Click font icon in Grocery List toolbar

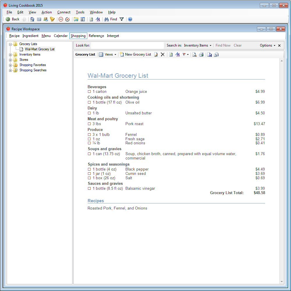click(x=178, y=54)
